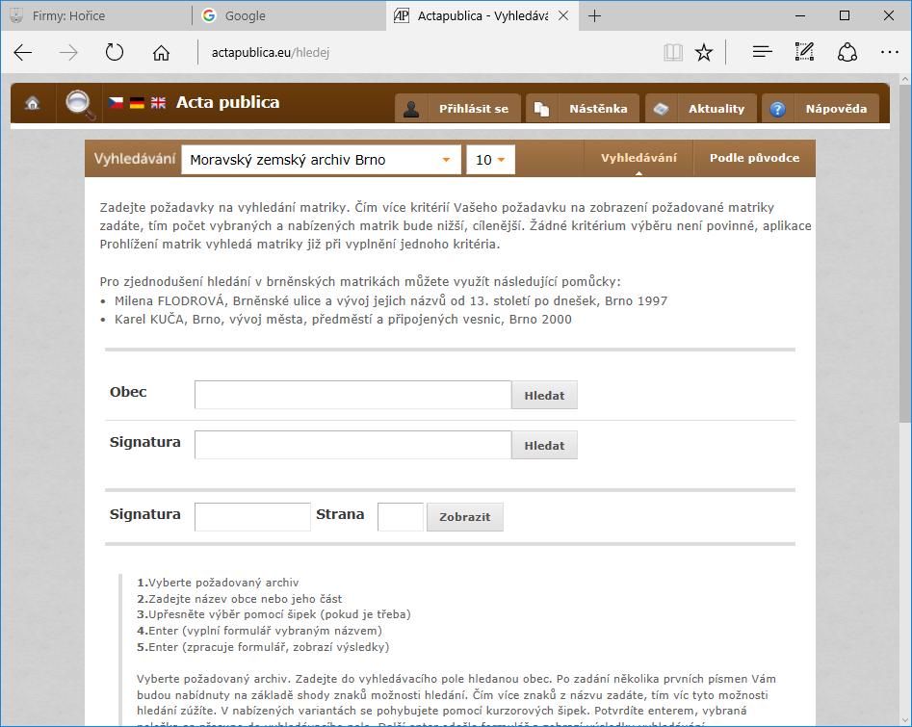Select the Podle původce tab

[754, 158]
